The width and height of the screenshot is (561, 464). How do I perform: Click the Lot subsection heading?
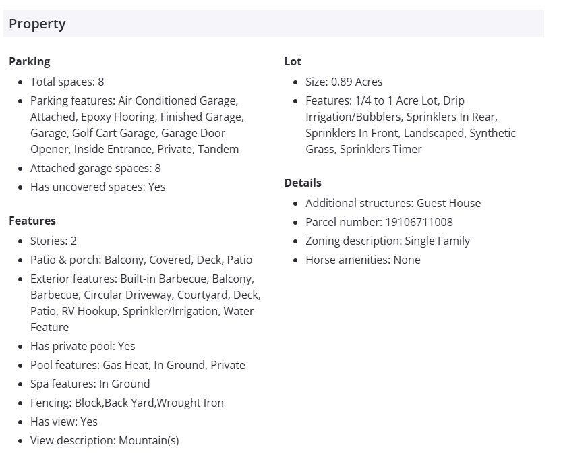click(x=293, y=61)
